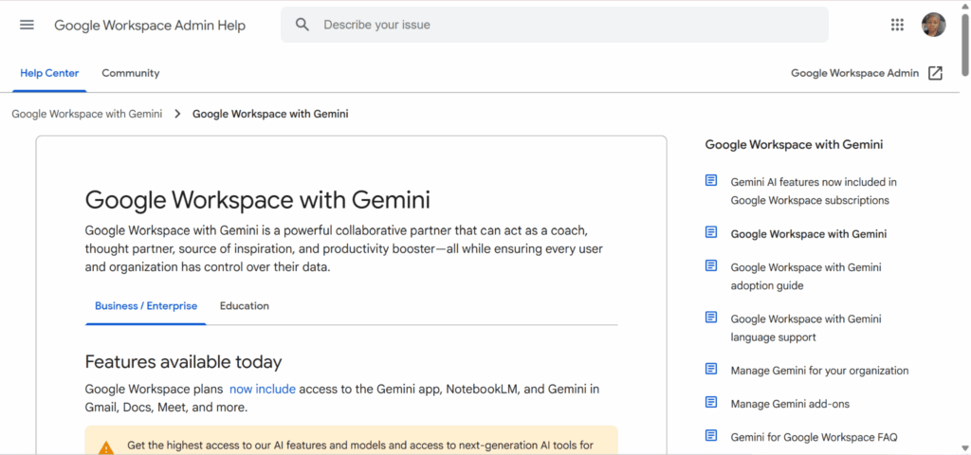Open Google Workspace with Gemini adoption guide
The width and height of the screenshot is (971, 455).
805,276
